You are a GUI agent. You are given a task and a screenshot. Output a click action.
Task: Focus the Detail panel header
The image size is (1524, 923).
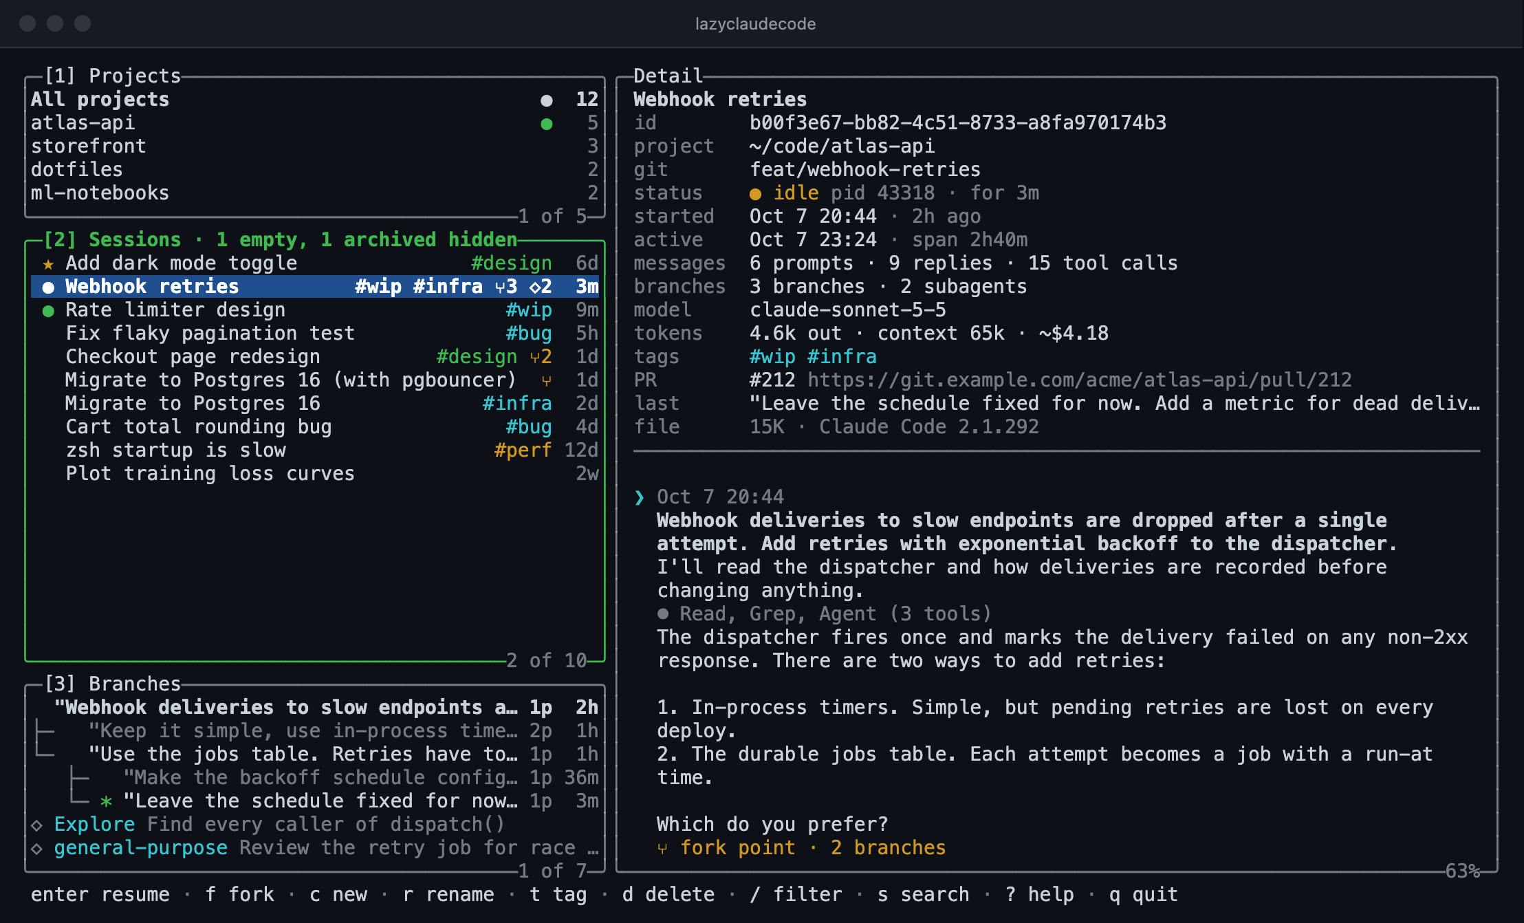point(668,76)
